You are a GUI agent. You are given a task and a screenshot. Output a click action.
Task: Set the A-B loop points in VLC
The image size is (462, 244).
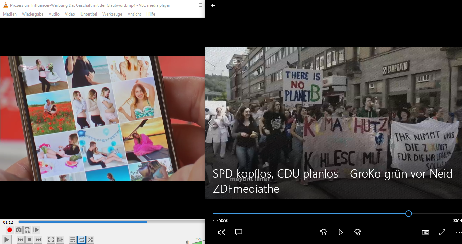(x=27, y=230)
